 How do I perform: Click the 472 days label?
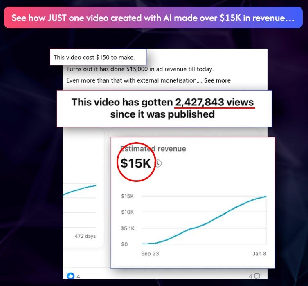[85, 236]
